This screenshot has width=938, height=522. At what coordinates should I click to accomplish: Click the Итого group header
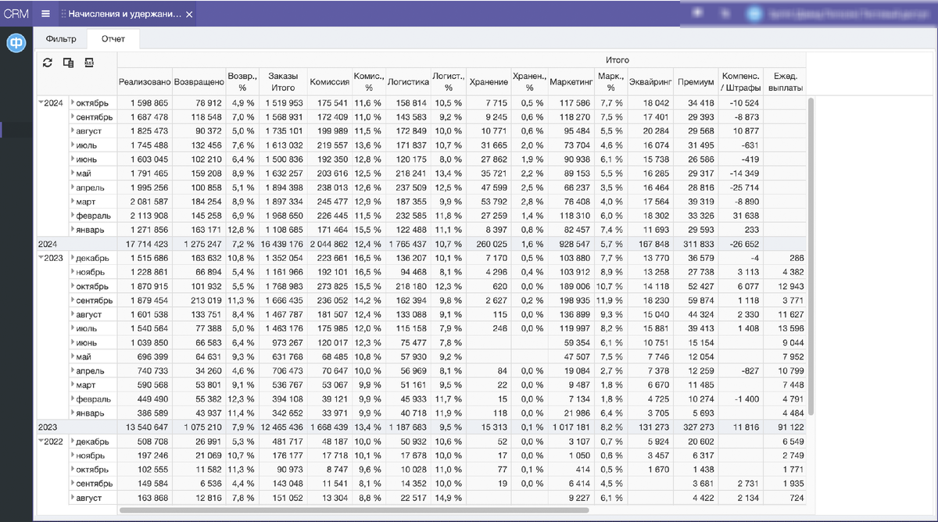(x=618, y=60)
